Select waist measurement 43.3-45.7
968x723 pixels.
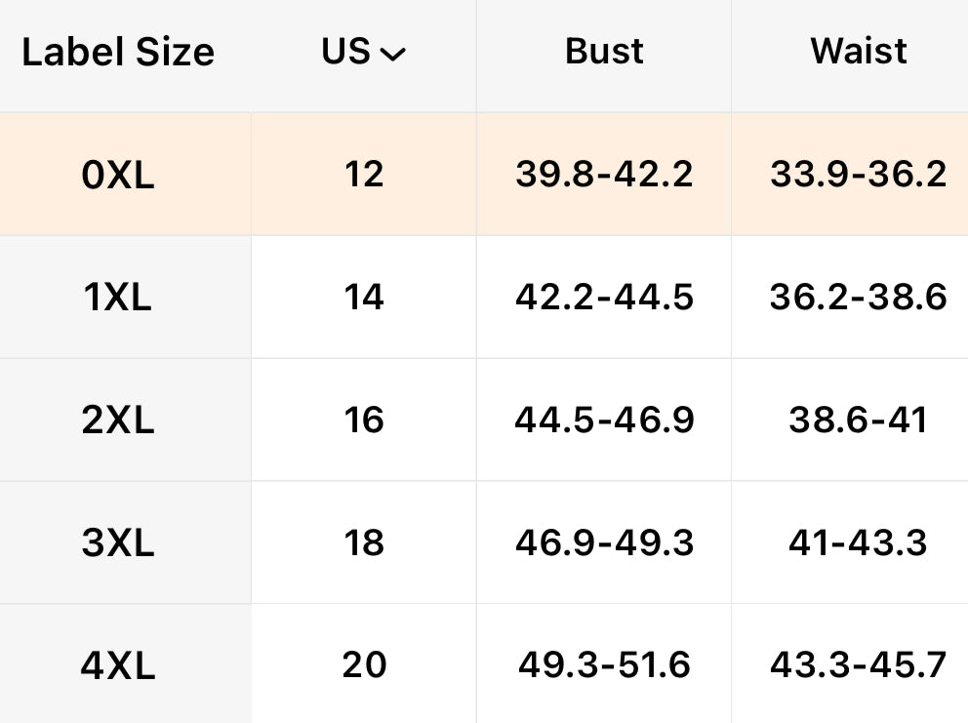(858, 665)
